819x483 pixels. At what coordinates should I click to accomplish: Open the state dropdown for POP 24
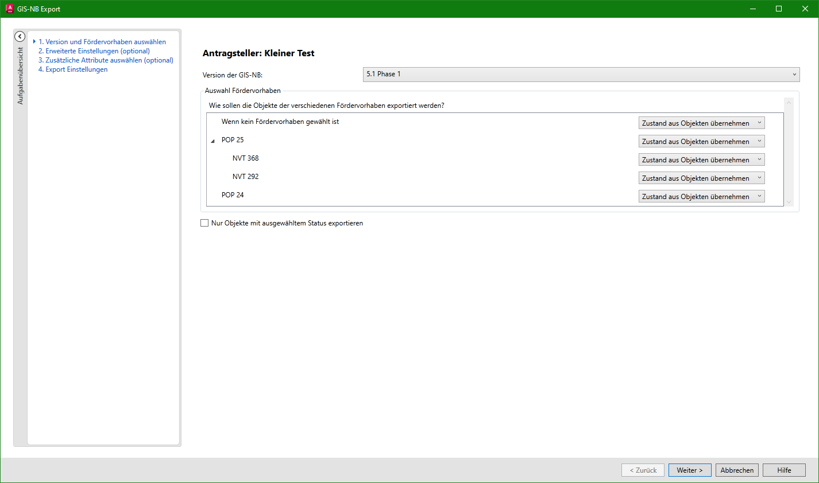(701, 197)
